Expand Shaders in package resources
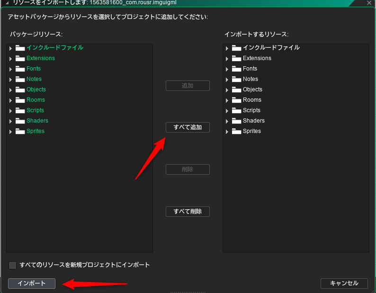The width and height of the screenshot is (376, 293). click(10, 121)
